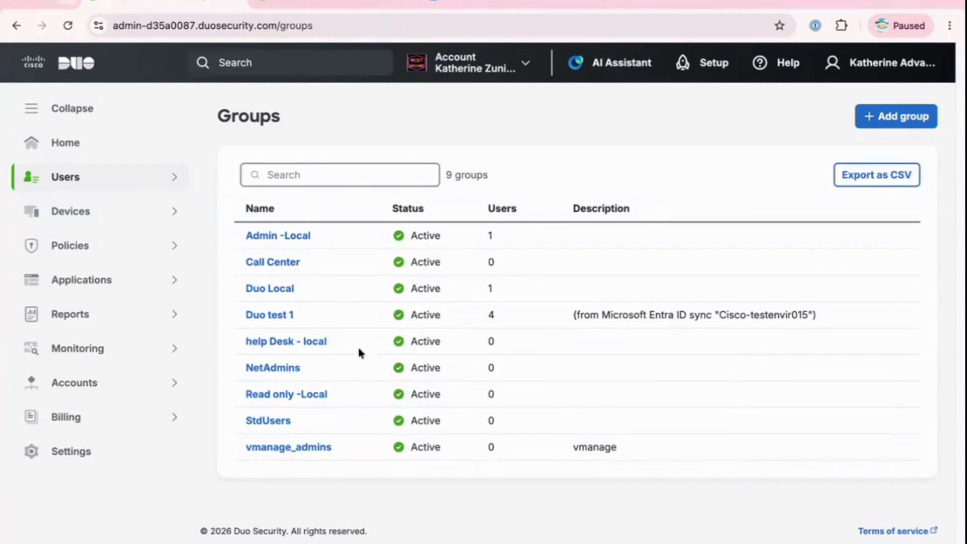Screen dimensions: 967x544
Task: Select Billing in the sidebar
Action: [101, 417]
